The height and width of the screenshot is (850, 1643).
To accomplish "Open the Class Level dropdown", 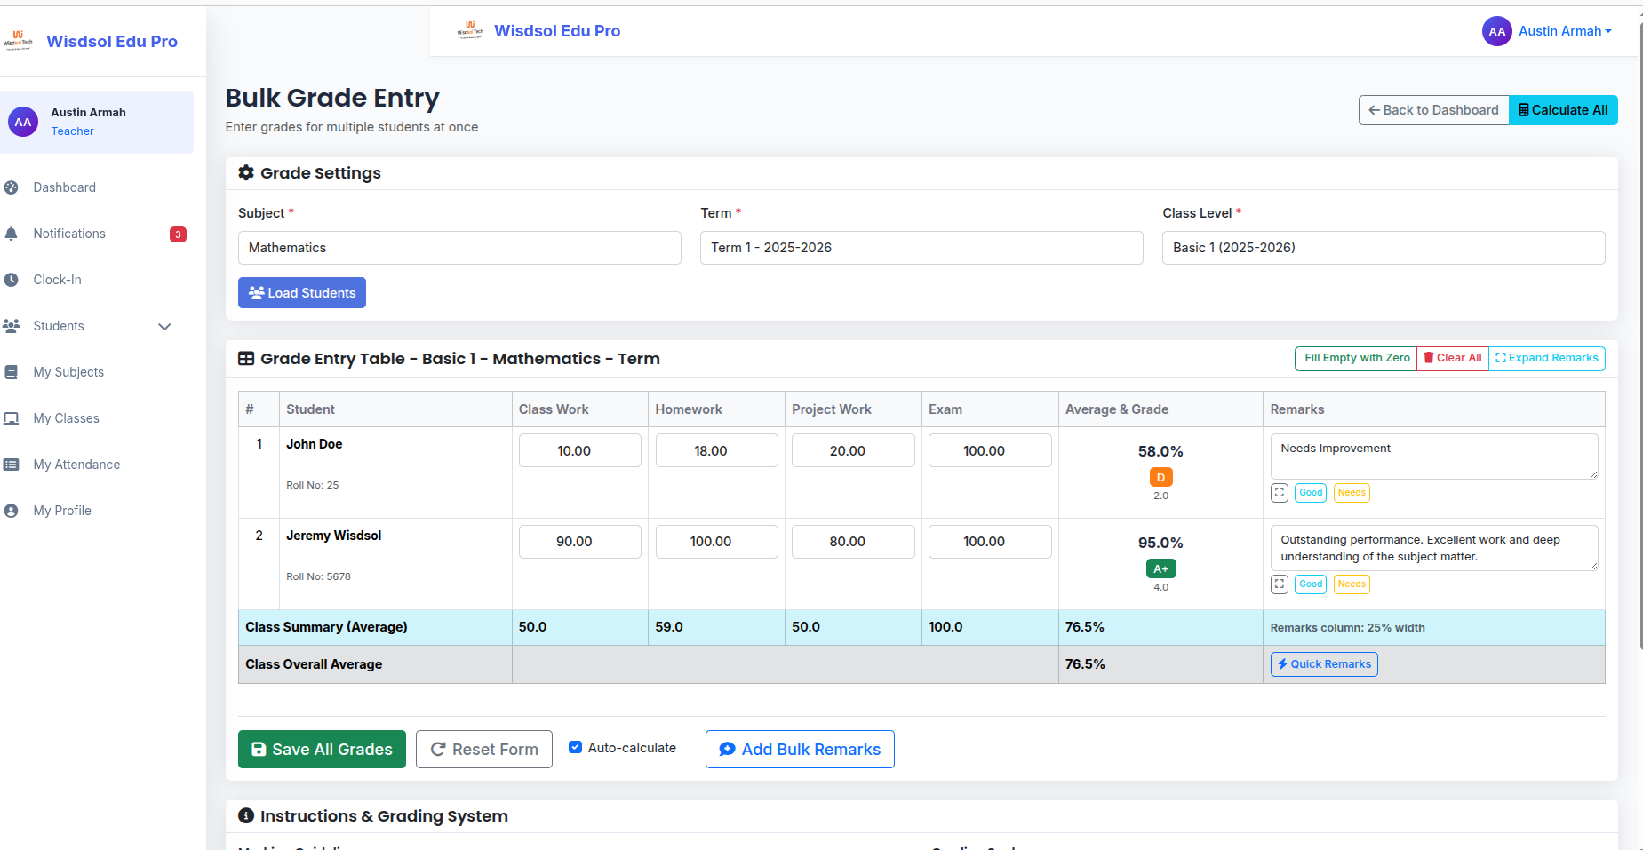I will tap(1383, 248).
